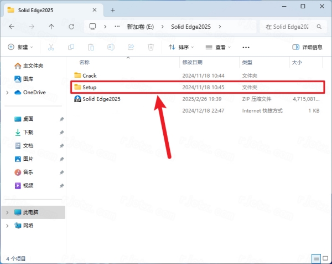Open the View dropdown menu
Screen dimensions: 332x264
217,48
